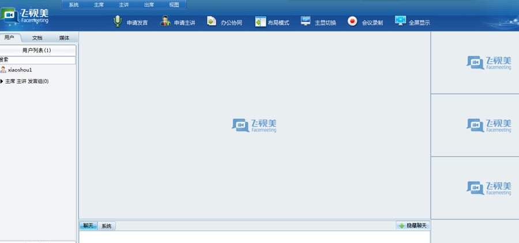Click the user avatar icon beside xiaoshou1
The image size is (519, 243).
coord(3,70)
